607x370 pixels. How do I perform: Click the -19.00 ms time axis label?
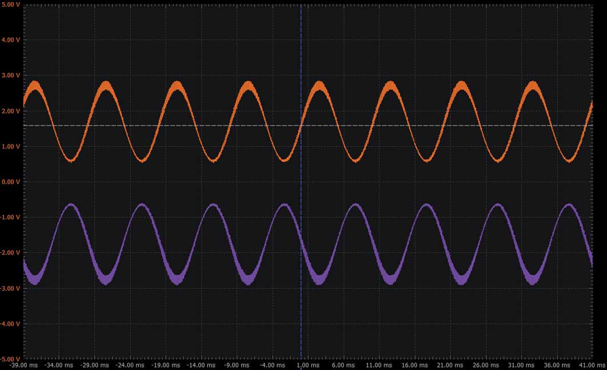tap(166, 365)
